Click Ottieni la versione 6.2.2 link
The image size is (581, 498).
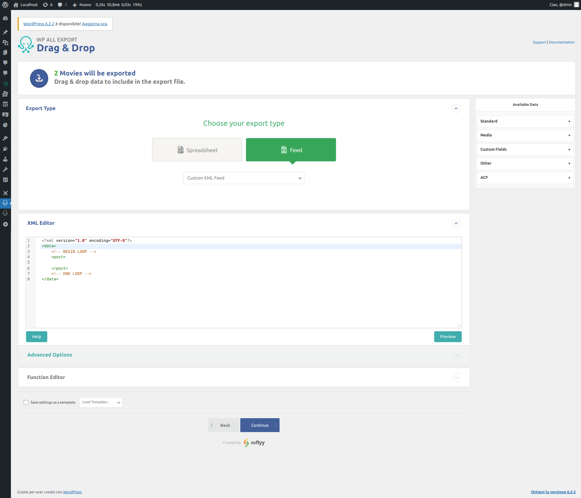click(x=553, y=492)
